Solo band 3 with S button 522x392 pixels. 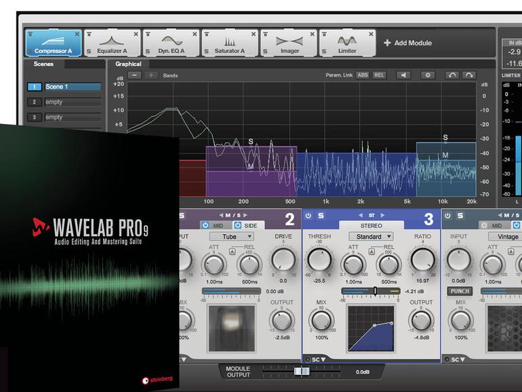click(x=321, y=216)
